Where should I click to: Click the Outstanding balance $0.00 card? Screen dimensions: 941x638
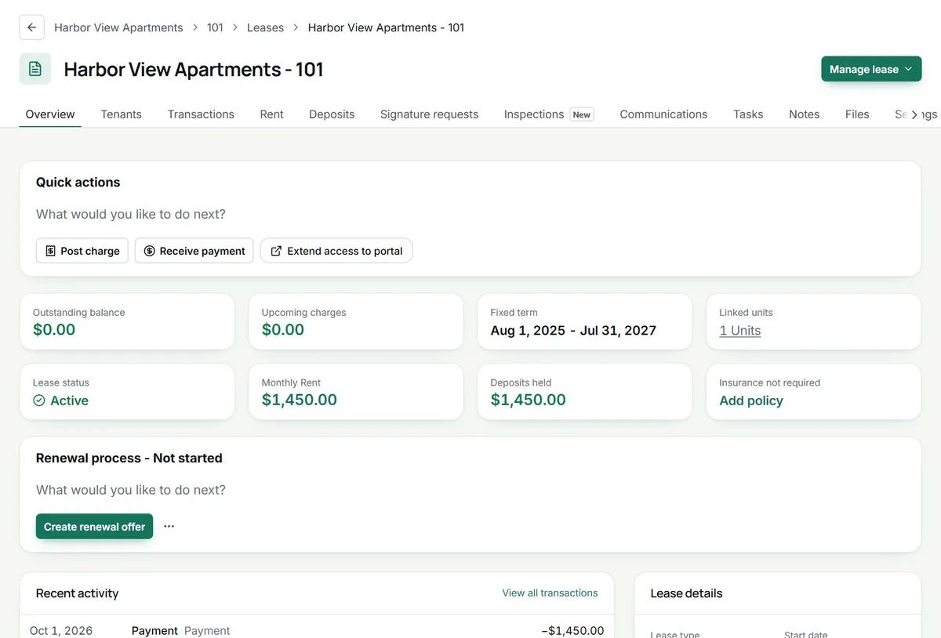click(127, 321)
